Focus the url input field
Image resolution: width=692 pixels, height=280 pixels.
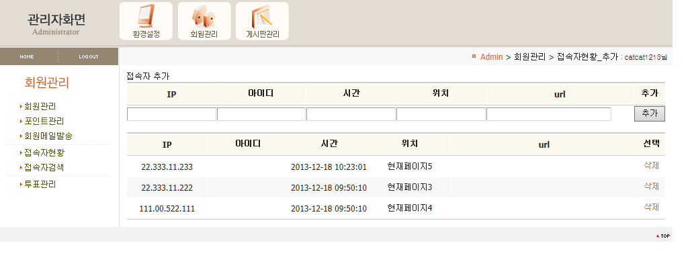548,114
